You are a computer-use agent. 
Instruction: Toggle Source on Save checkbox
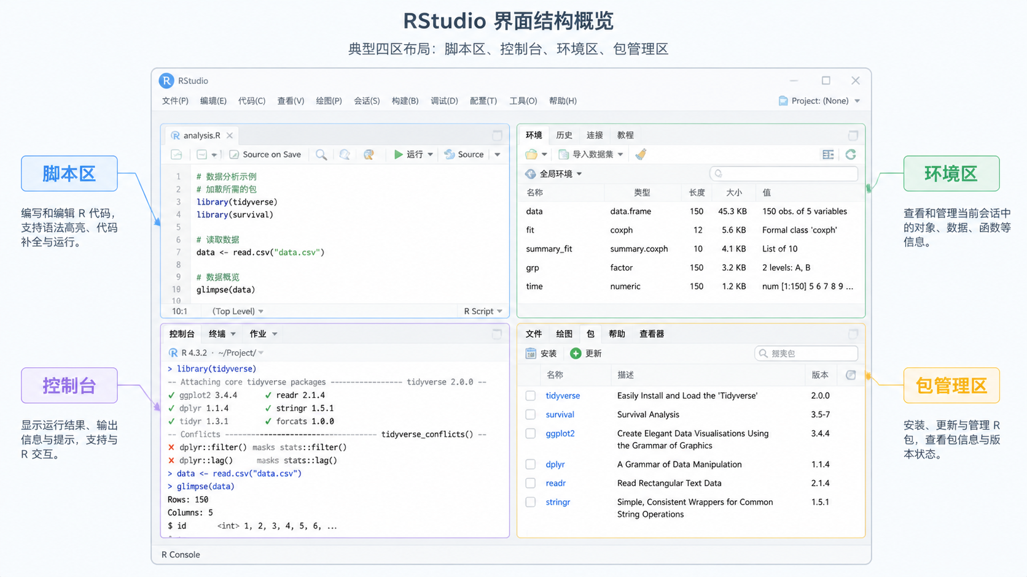pos(234,155)
